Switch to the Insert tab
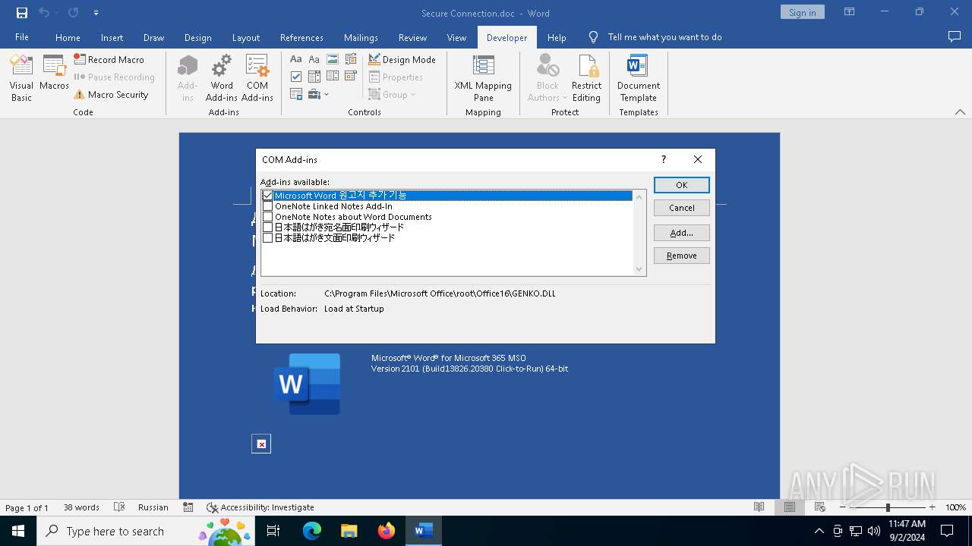 [x=112, y=37]
